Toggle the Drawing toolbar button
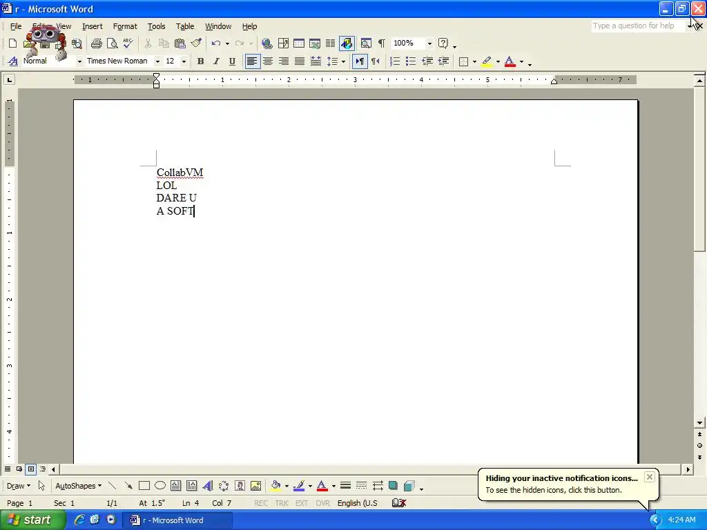The height and width of the screenshot is (530, 707). tap(347, 43)
